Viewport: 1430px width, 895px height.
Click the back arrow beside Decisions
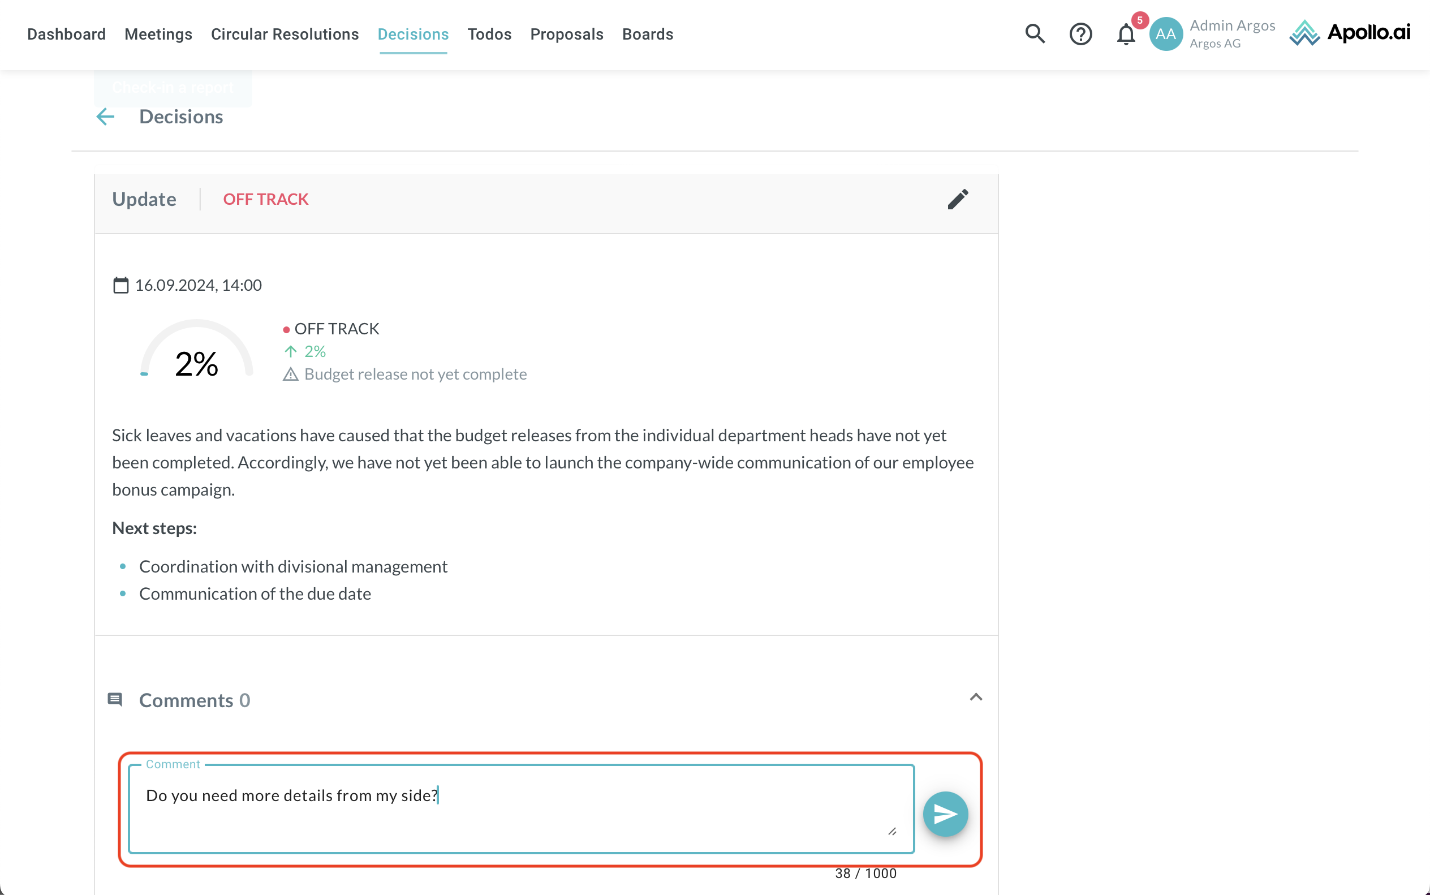[105, 117]
